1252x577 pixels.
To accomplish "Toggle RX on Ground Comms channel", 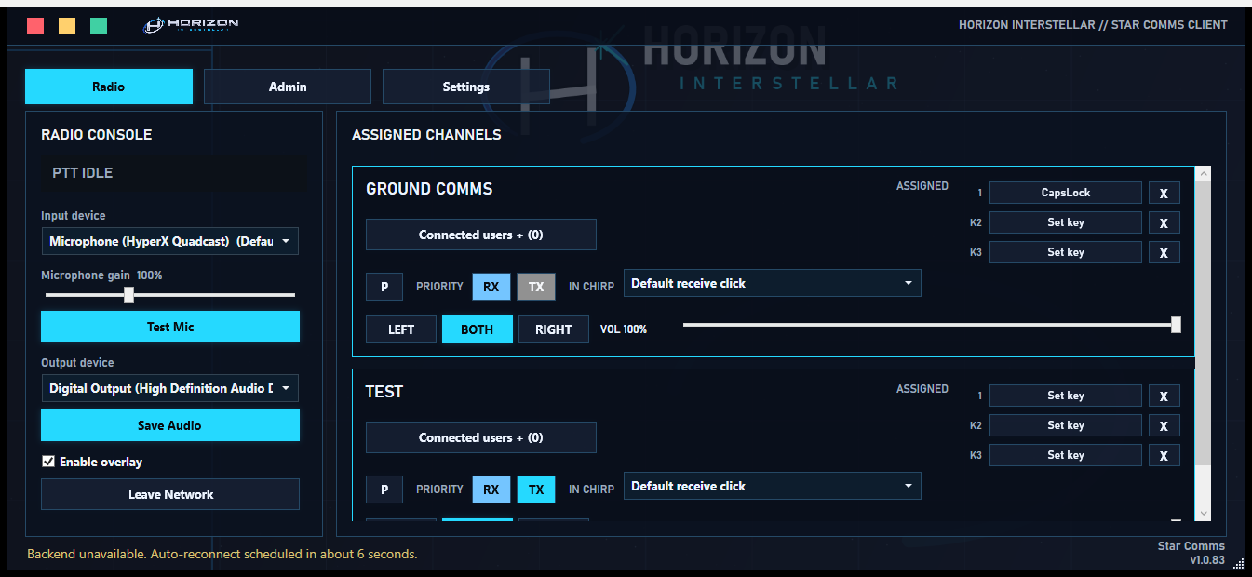I will click(x=491, y=287).
